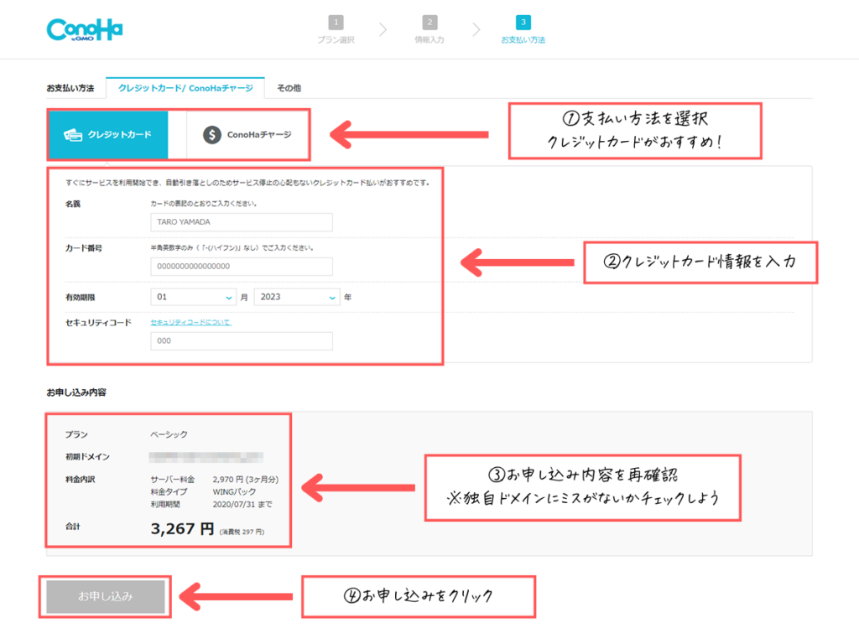
Task: Click the セキュリティコード field label
Action: coord(99,323)
